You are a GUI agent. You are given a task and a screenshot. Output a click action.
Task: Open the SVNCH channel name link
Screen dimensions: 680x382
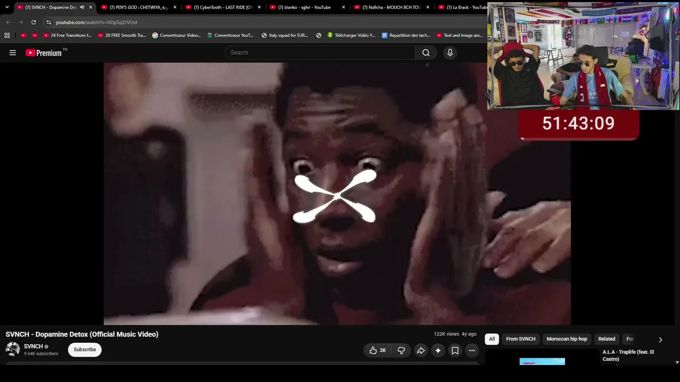pyautogui.click(x=33, y=346)
